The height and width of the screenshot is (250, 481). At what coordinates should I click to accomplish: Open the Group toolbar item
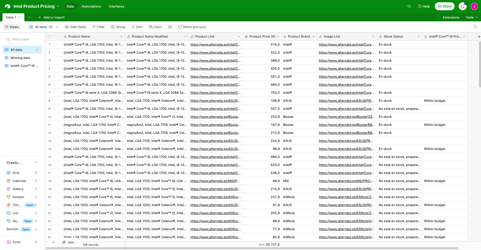118,27
